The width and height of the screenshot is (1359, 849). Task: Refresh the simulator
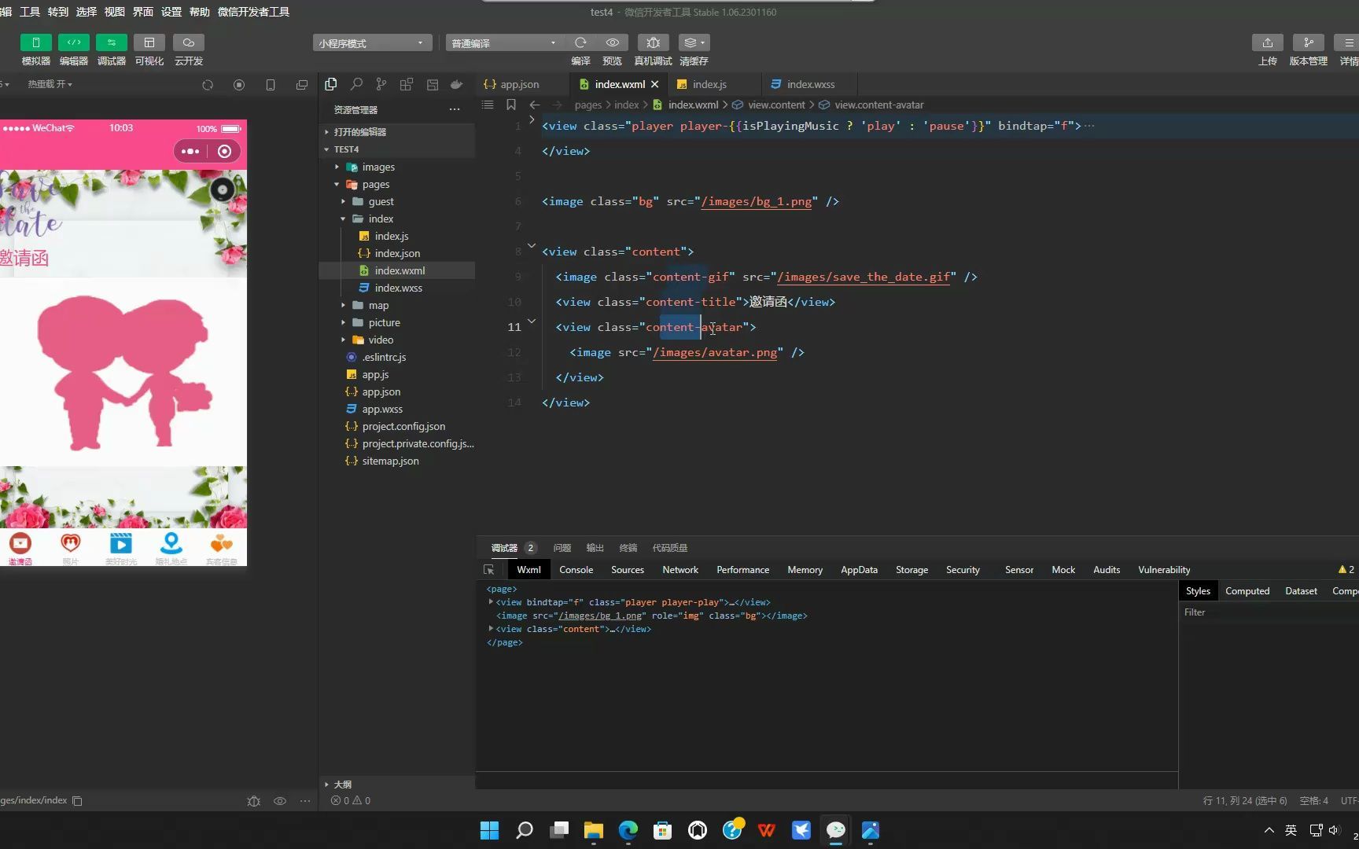coord(208,85)
